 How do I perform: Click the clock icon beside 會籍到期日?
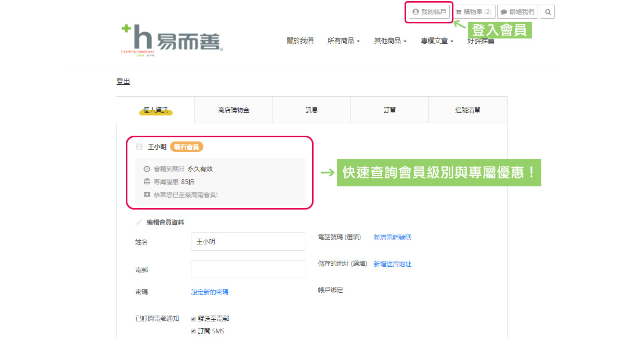[147, 169]
